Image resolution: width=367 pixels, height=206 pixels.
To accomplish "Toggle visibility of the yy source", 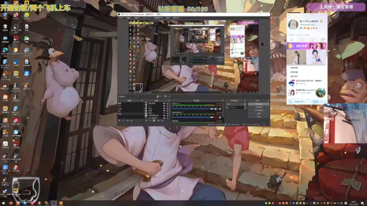I will (164, 106).
